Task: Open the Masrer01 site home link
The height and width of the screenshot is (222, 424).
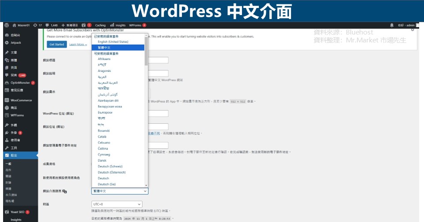Action: click(x=21, y=25)
